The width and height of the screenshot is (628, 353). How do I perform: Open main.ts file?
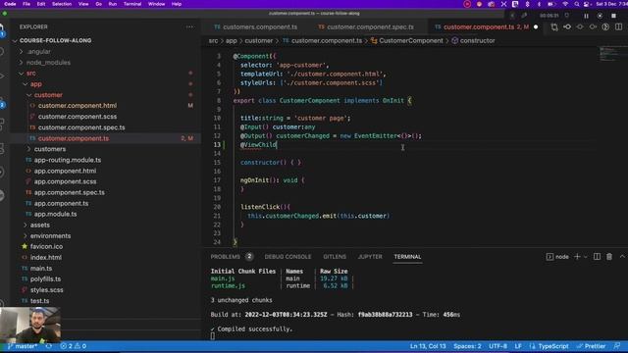(41, 268)
